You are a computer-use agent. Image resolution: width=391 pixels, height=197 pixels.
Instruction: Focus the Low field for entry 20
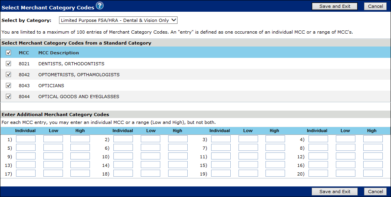tap(345, 173)
